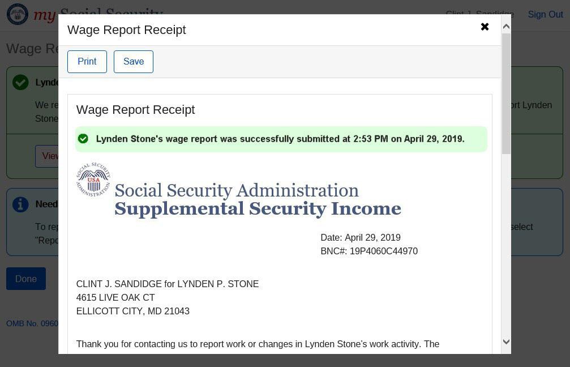Click the my Social Security logo seal
This screenshot has height=367, width=570.
(x=18, y=14)
